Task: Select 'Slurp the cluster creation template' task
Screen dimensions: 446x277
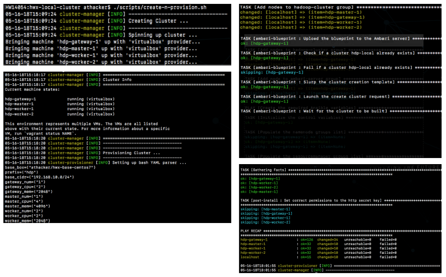Action: [x=341, y=82]
